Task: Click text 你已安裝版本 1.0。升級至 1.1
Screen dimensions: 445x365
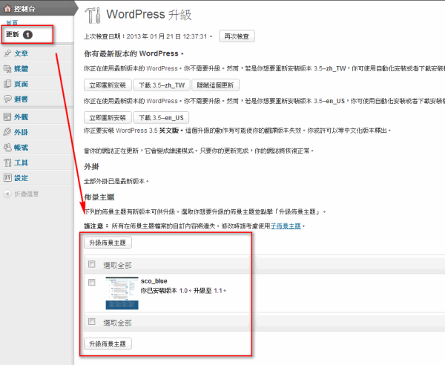Action: click(183, 291)
